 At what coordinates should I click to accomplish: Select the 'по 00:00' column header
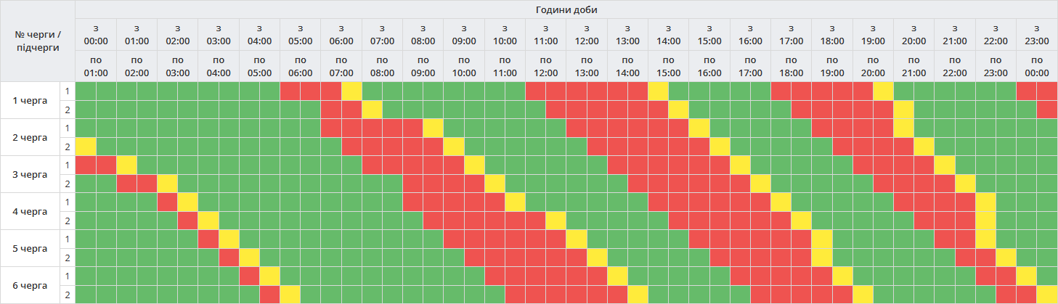tap(1037, 66)
